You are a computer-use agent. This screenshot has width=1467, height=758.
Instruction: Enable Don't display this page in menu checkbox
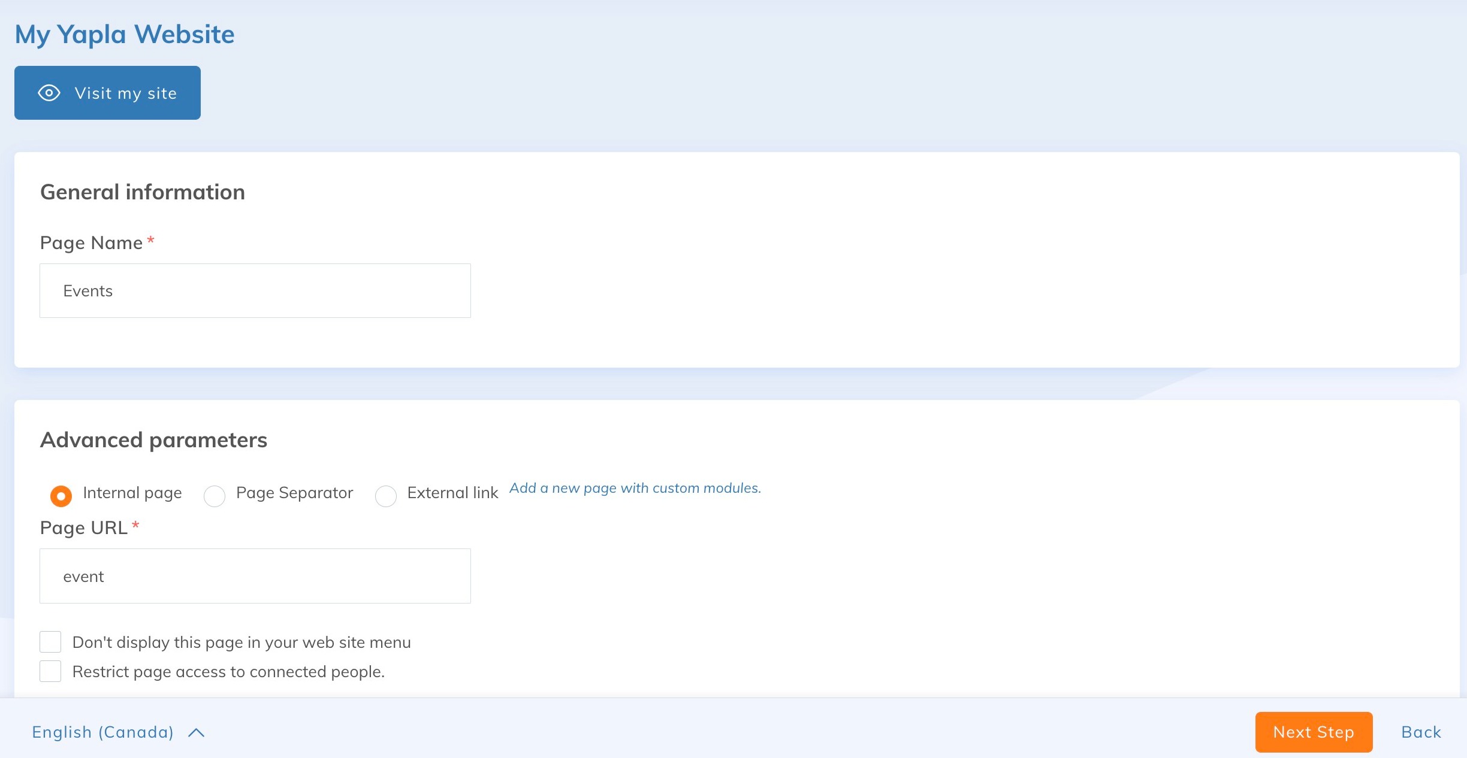click(50, 642)
